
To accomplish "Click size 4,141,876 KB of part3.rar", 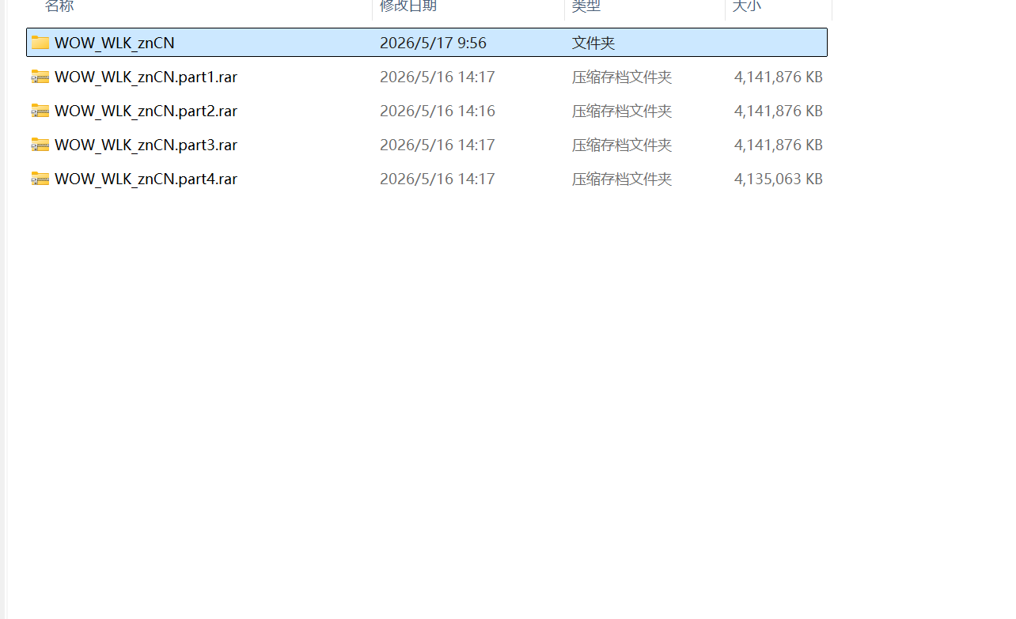I will (x=779, y=145).
